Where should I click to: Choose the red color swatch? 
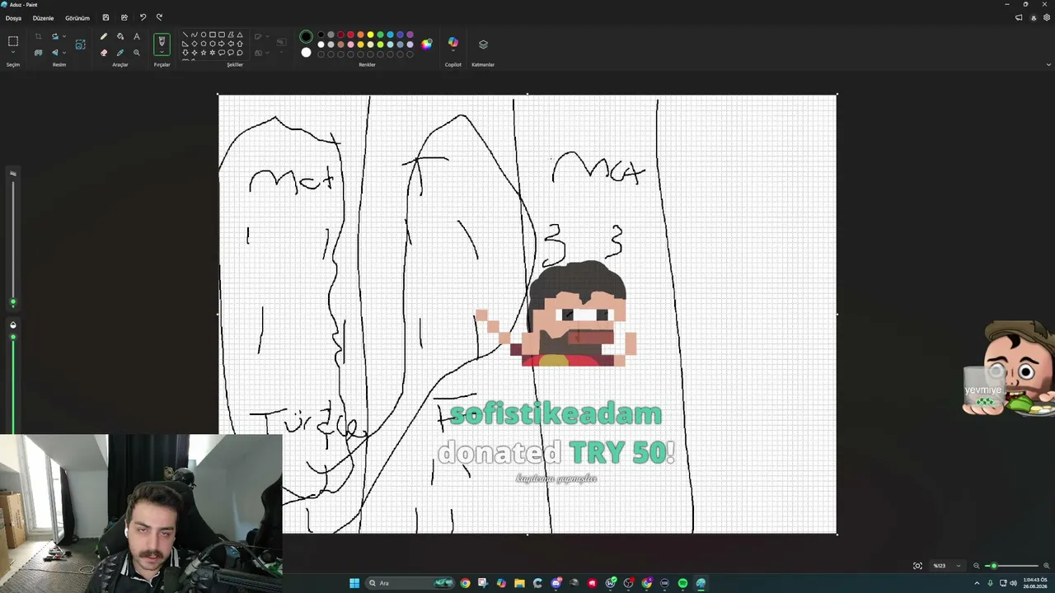pyautogui.click(x=350, y=35)
